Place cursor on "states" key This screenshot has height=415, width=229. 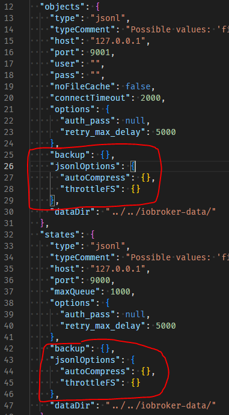tap(60, 234)
